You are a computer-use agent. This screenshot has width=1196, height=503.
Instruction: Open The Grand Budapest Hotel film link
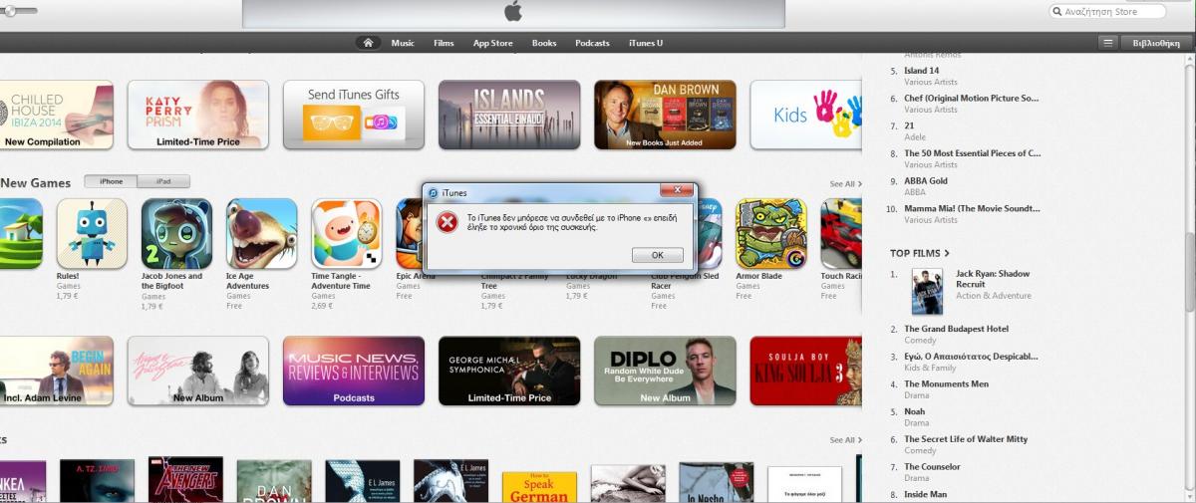[x=956, y=329]
